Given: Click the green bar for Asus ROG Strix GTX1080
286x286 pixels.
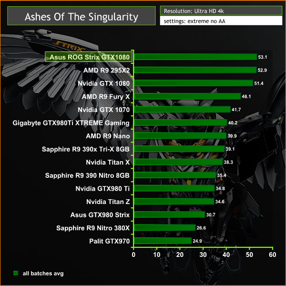Looking at the screenshot, I should pos(195,57).
